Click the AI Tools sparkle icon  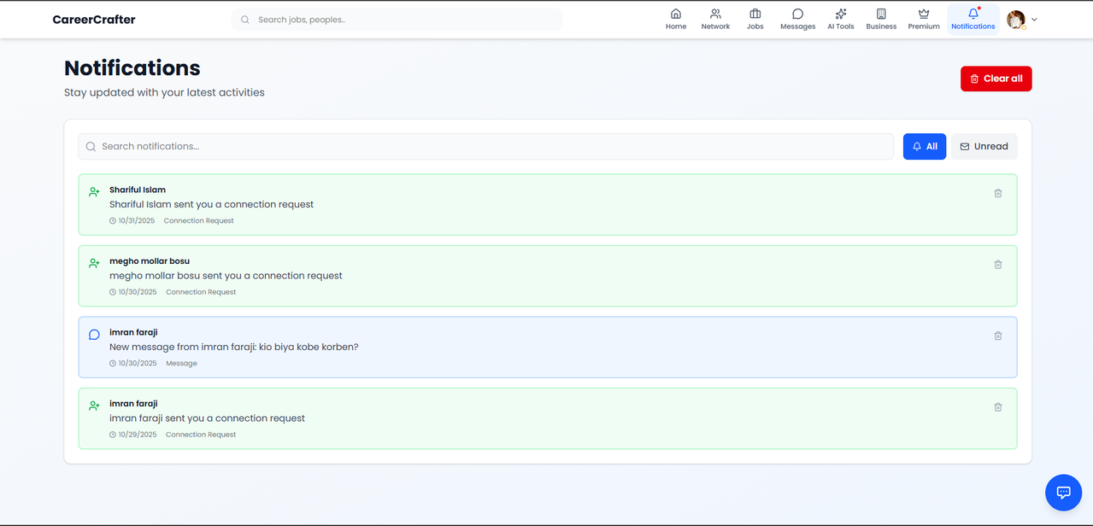tap(841, 14)
